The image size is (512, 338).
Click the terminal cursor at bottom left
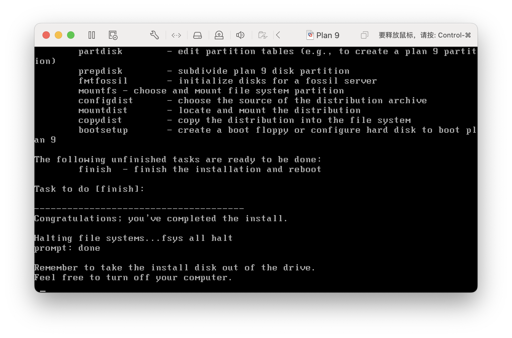coord(43,291)
